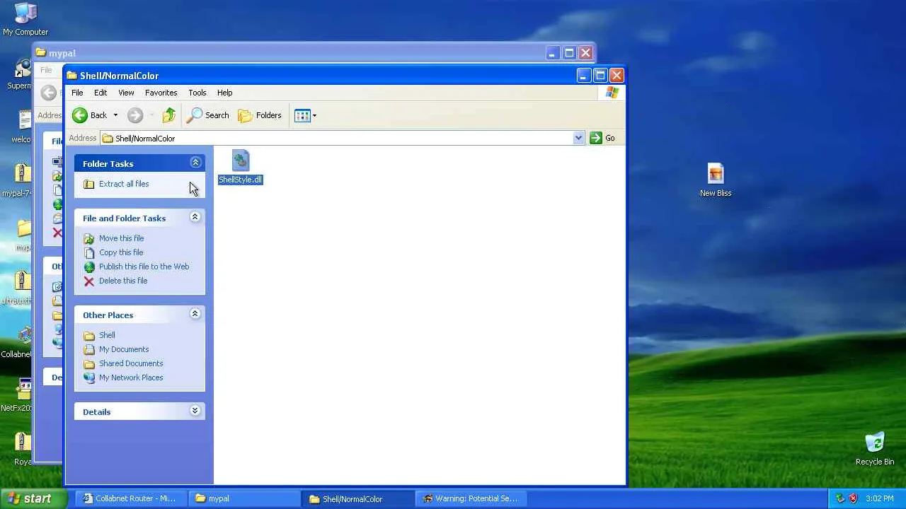This screenshot has height=509, width=906.
Task: Click the Up folder icon
Action: pos(168,115)
